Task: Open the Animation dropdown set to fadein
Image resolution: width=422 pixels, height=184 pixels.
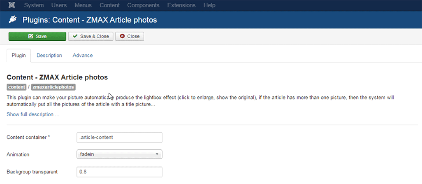Action: [x=119, y=154]
